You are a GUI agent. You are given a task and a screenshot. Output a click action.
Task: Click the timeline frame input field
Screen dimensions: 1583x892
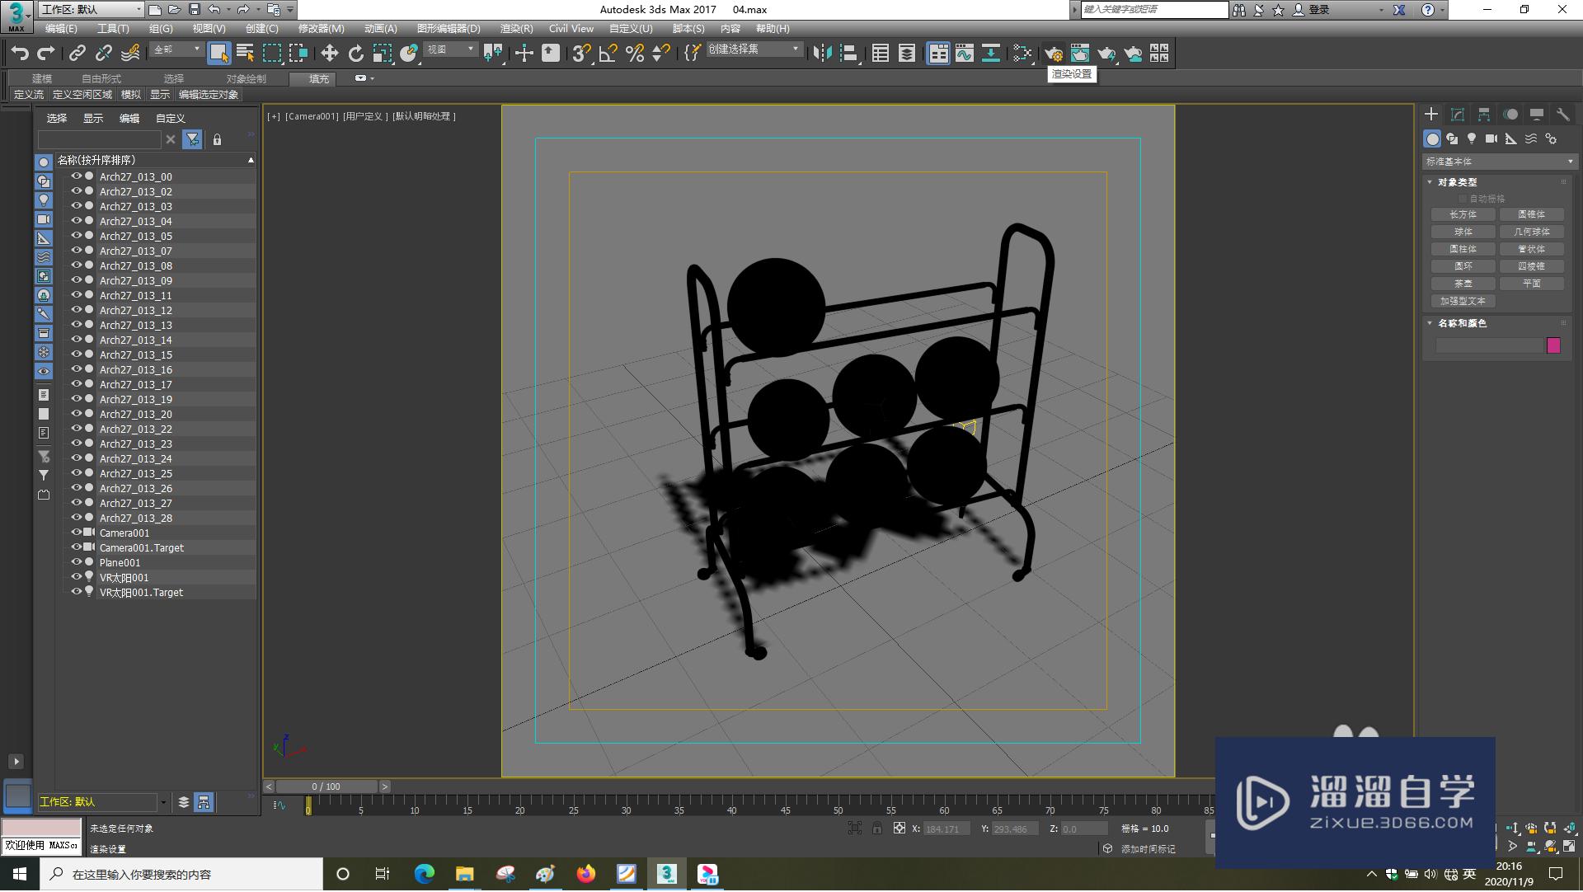(x=328, y=786)
